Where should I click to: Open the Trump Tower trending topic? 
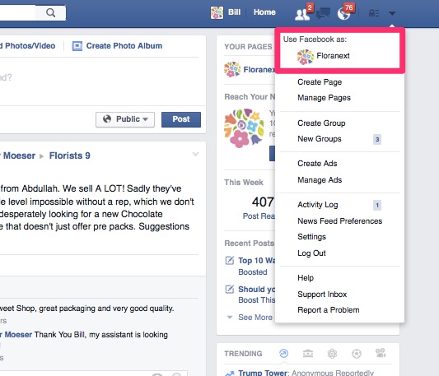(x=263, y=373)
